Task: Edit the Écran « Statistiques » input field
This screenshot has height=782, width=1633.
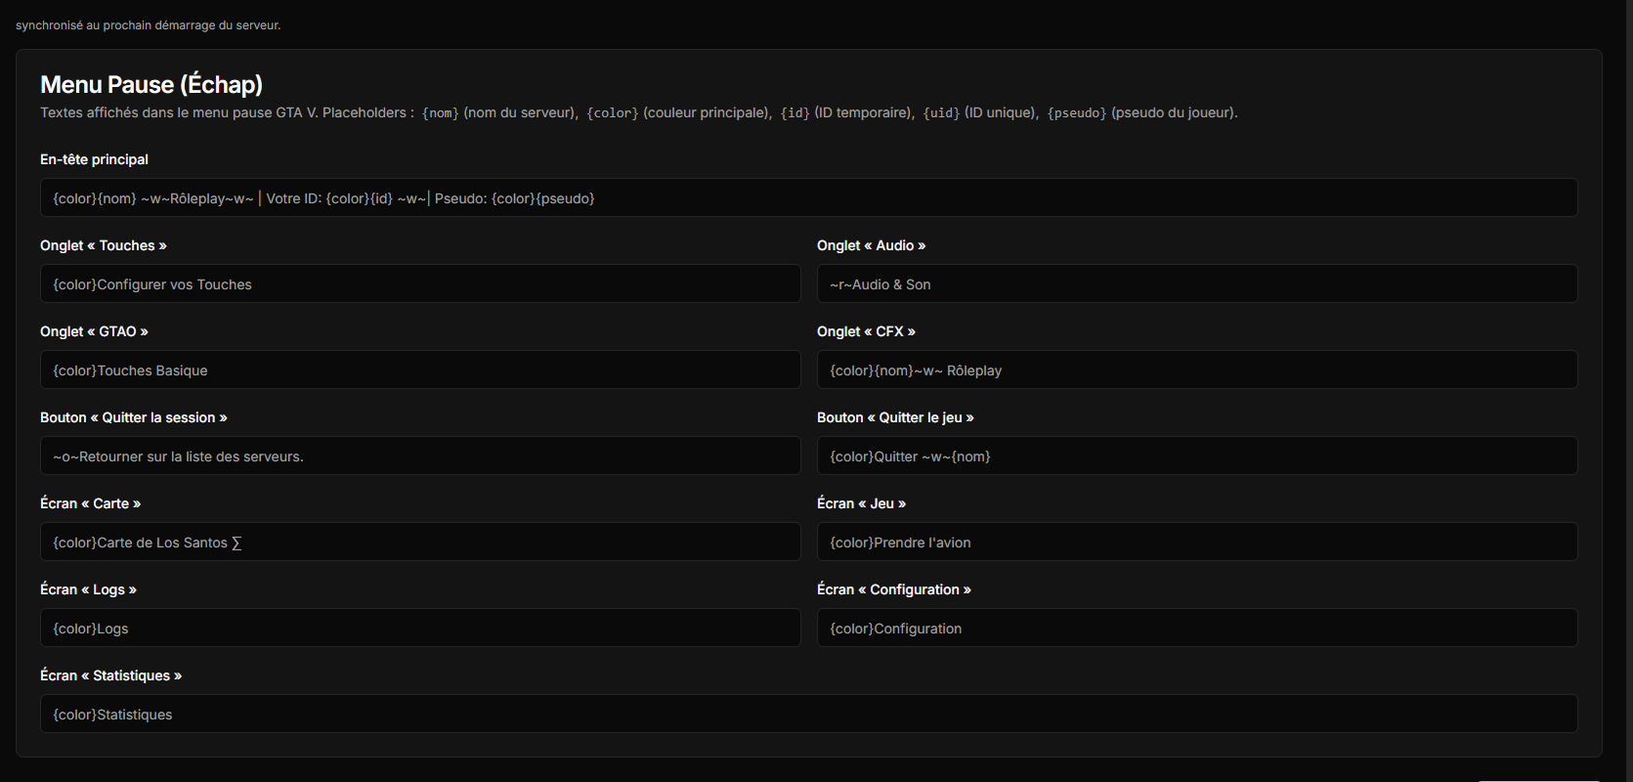Action: 808,714
